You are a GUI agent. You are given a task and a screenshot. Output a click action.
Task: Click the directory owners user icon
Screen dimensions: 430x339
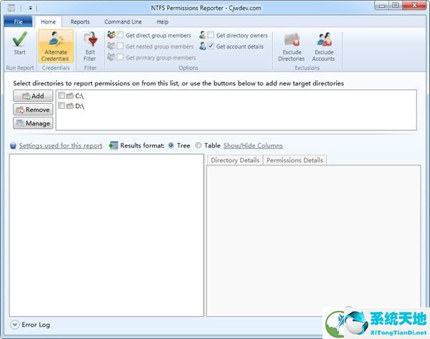[x=202, y=35]
